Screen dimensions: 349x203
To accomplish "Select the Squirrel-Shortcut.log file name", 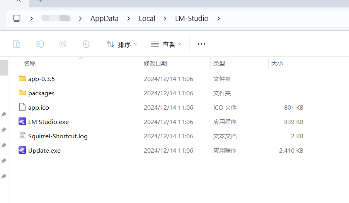I will click(58, 136).
